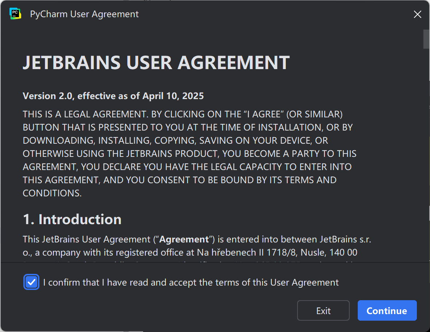This screenshot has width=430, height=332.
Task: Click the word 'CONDITIONS.' ending the paragraph
Action: 52,193
